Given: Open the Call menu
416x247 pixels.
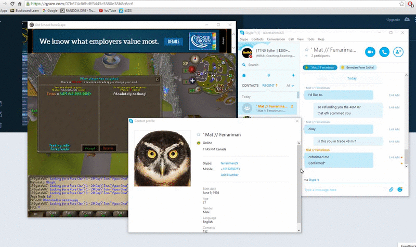Looking at the screenshot, I should click(x=291, y=39).
